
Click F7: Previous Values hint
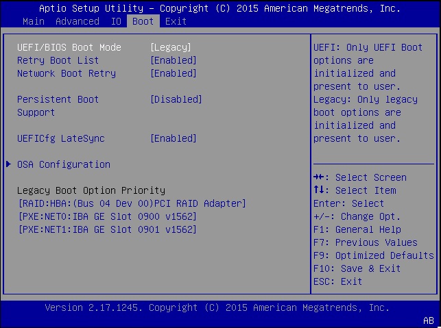tap(366, 242)
